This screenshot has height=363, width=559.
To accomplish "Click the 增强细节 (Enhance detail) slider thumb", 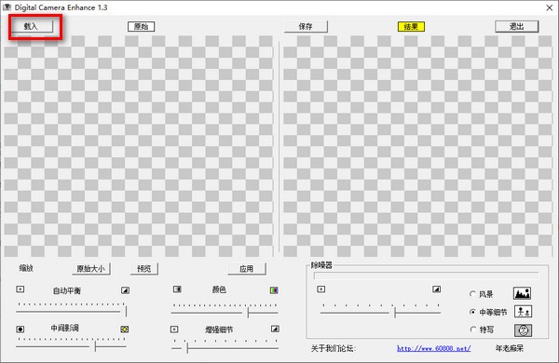I will [x=187, y=348].
